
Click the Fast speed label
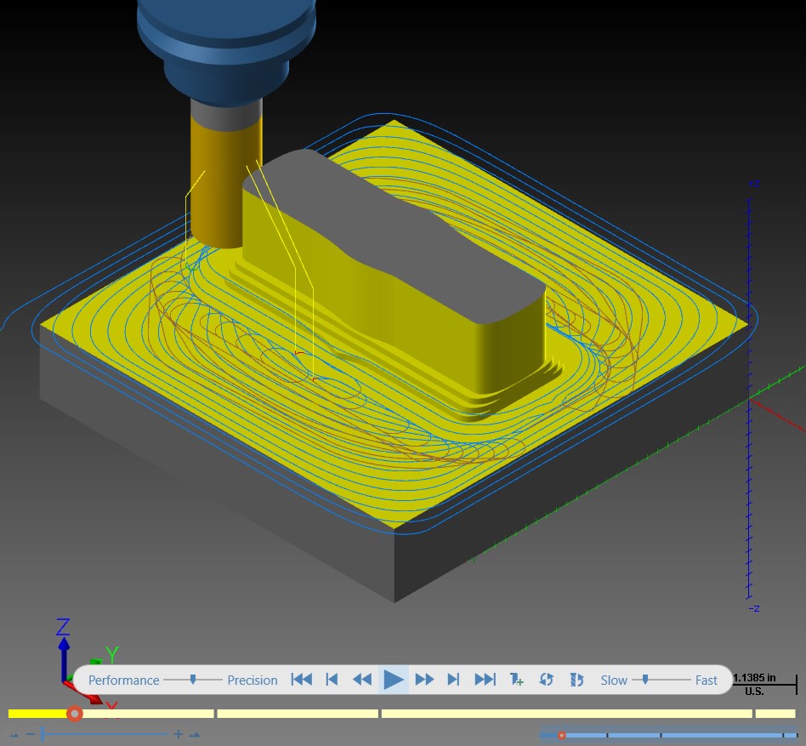[707, 681]
